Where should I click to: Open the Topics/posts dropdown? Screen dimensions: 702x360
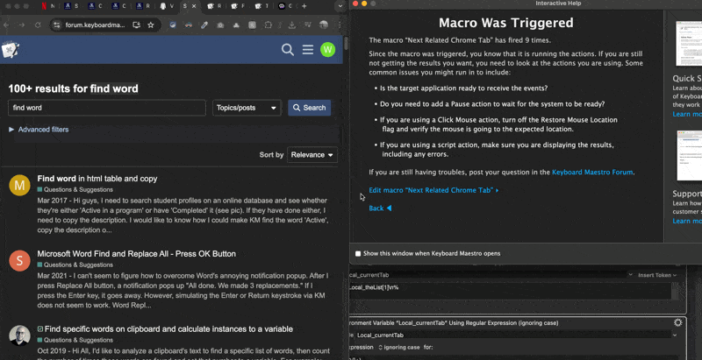click(247, 108)
